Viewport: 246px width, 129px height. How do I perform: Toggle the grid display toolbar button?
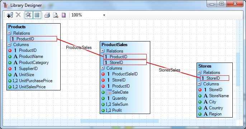[x=37, y=15]
